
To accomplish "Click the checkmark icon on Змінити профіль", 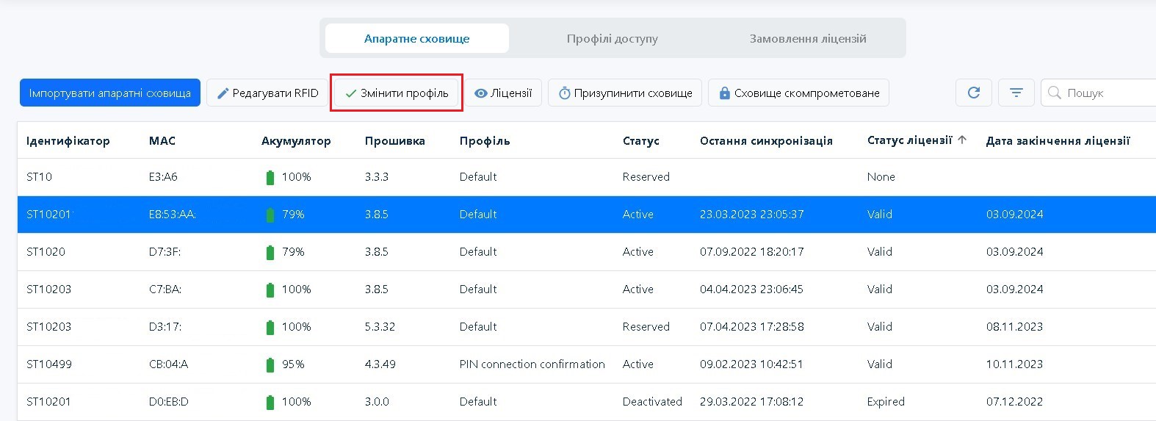I will point(351,93).
